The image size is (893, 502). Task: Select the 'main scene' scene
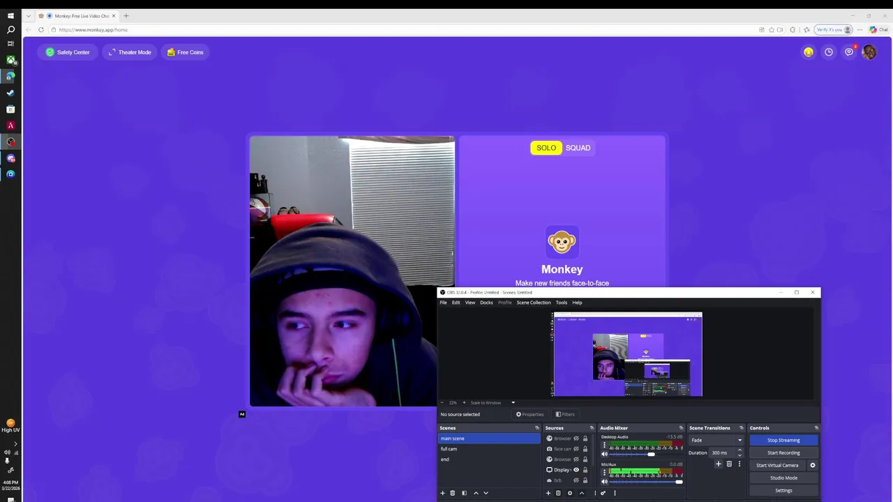coord(489,439)
